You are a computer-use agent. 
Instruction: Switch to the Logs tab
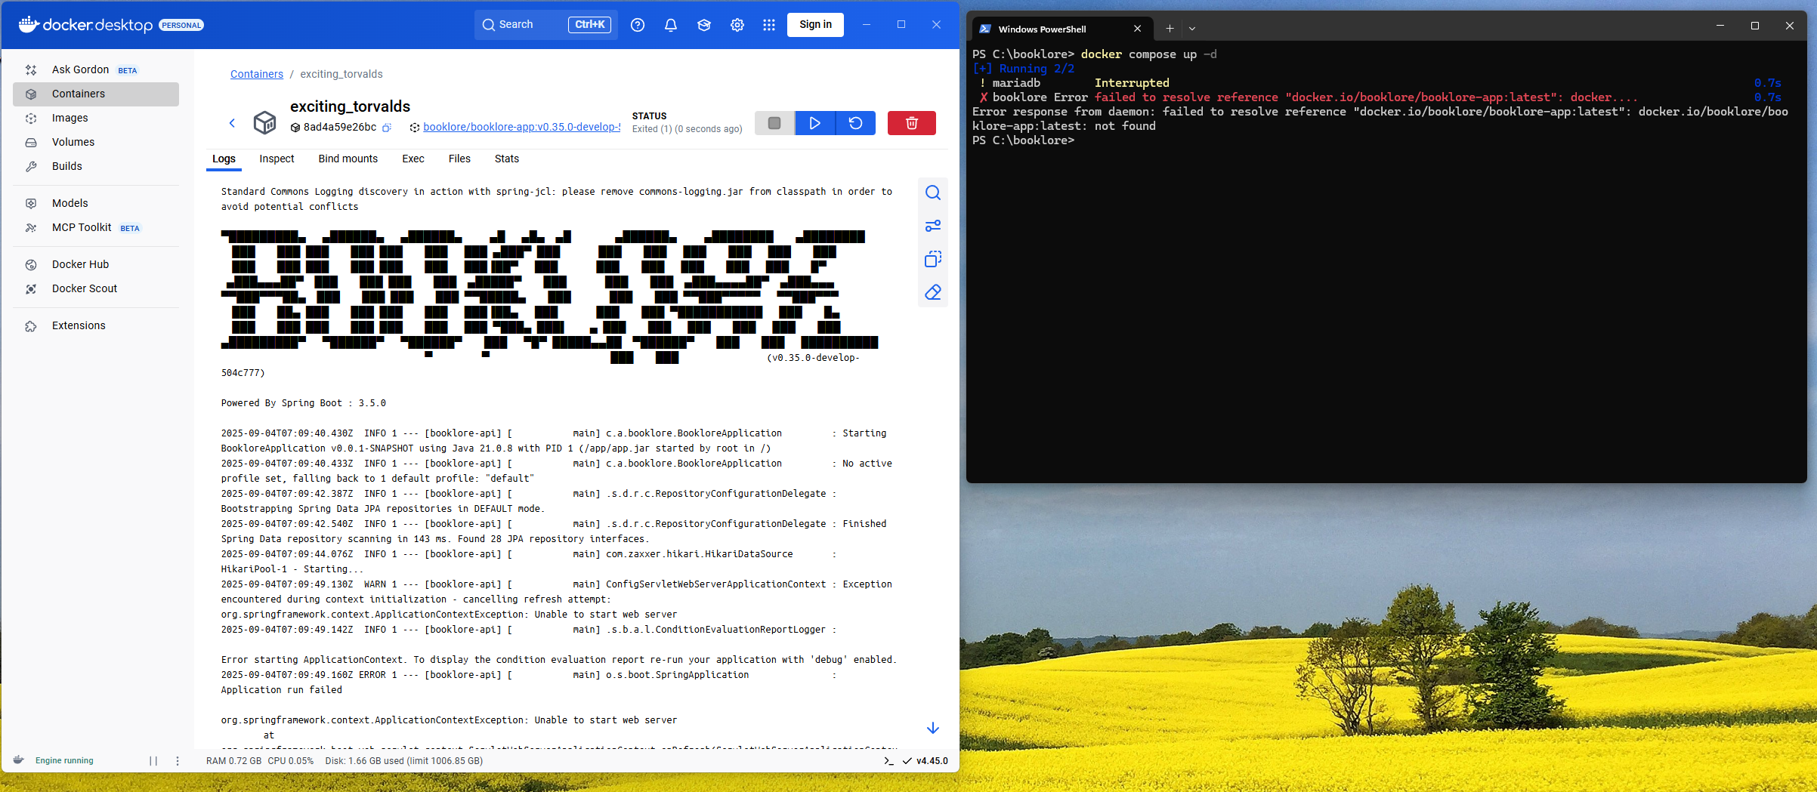(x=224, y=159)
